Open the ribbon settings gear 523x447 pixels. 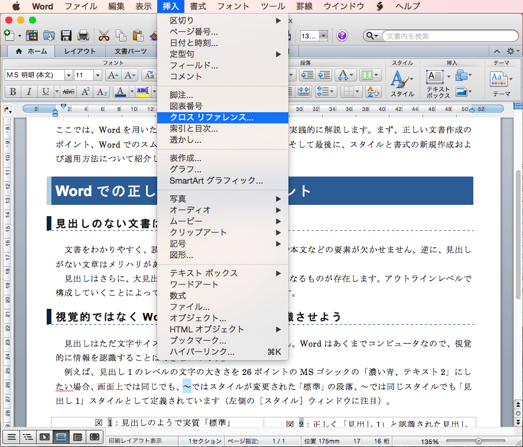click(x=511, y=51)
